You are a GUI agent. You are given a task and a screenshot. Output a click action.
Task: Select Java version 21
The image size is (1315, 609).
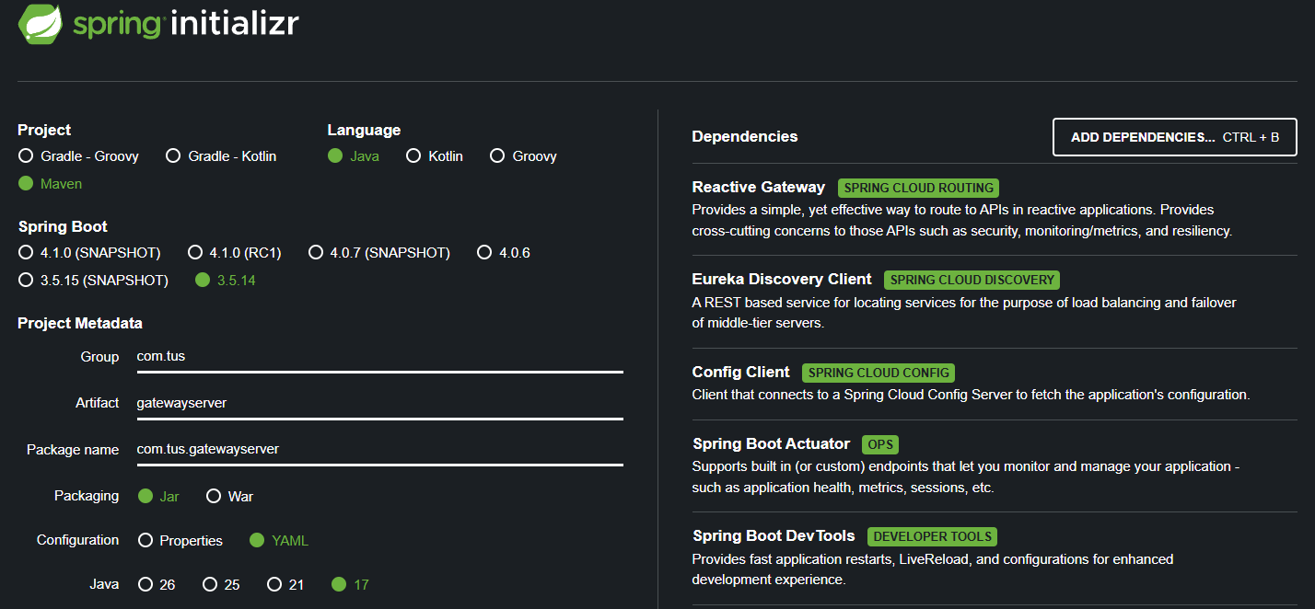tap(285, 584)
